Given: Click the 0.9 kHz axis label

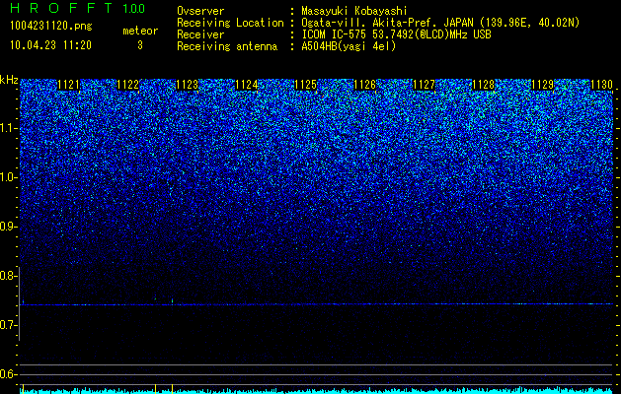Looking at the screenshot, I should [x=7, y=227].
